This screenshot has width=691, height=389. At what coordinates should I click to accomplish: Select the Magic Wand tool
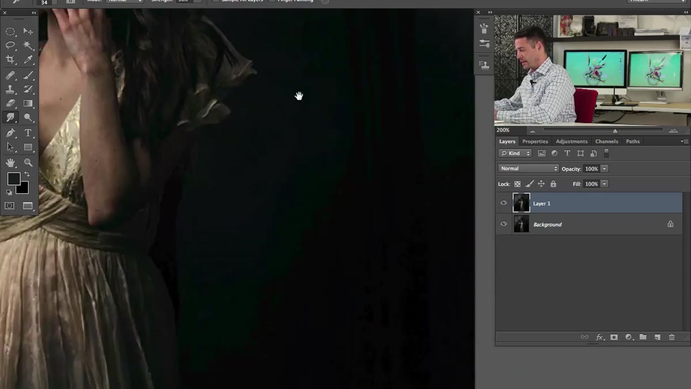[28, 45]
